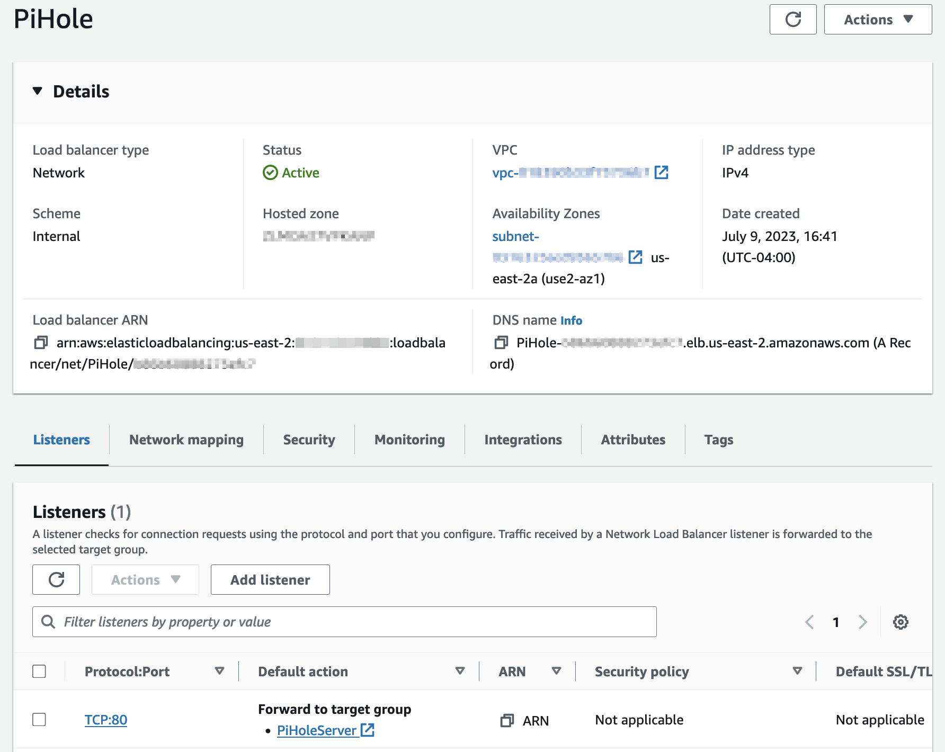945x752 pixels.
Task: Refresh the PiHole load balancer page
Action: tap(793, 20)
